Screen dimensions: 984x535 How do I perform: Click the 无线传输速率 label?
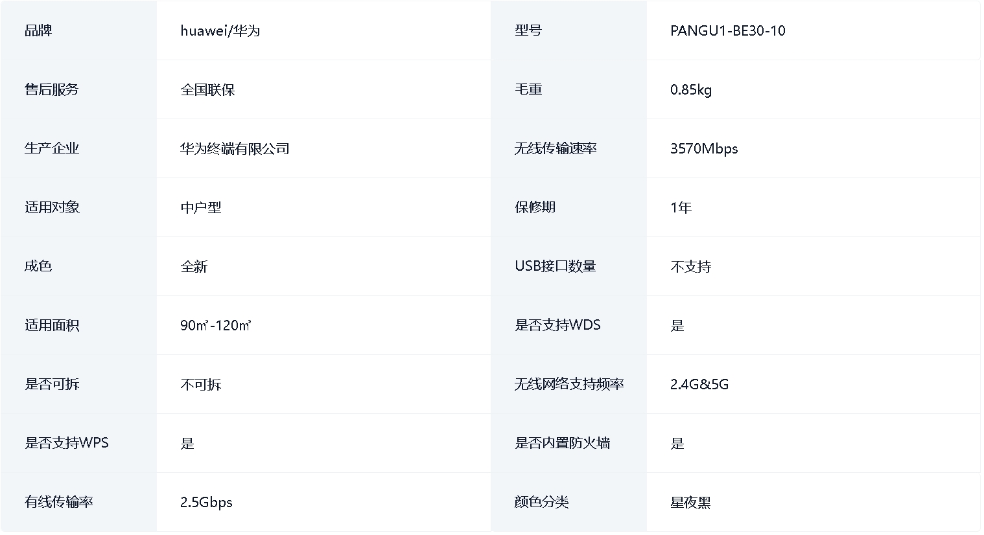555,148
